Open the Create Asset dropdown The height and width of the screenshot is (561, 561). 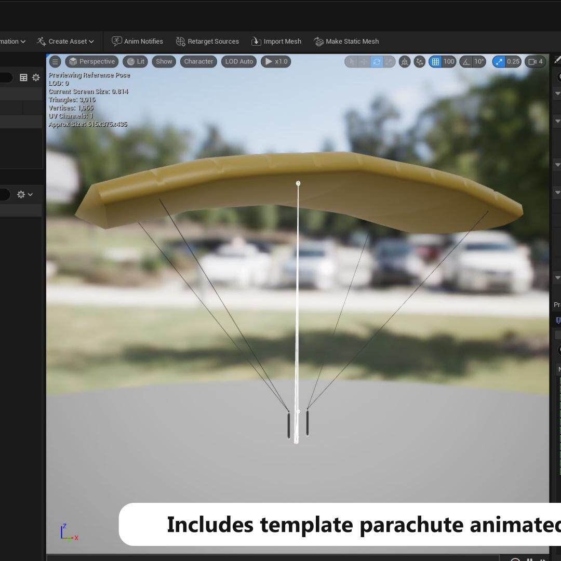click(65, 42)
